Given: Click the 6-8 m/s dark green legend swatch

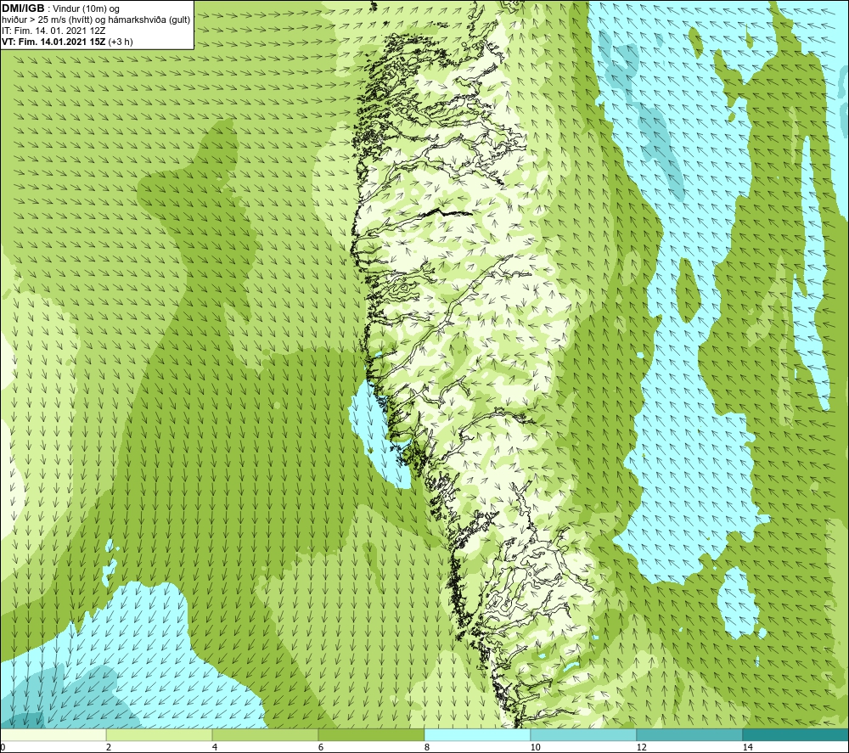Looking at the screenshot, I should coord(372,735).
